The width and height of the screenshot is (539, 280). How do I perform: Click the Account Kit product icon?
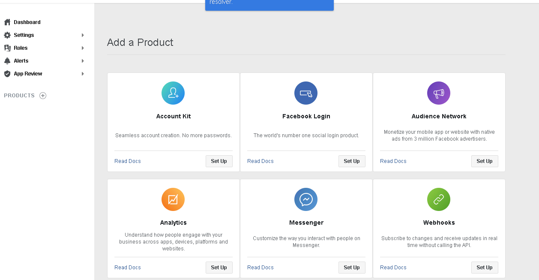(173, 93)
